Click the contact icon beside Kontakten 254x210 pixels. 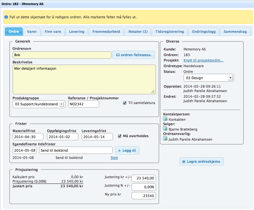165,119
